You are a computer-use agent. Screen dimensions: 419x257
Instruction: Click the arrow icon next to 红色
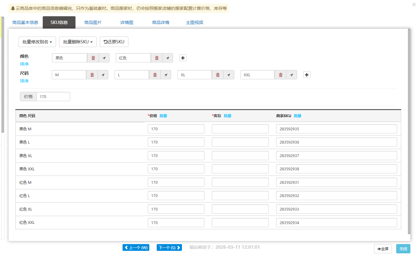pyautogui.click(x=167, y=58)
